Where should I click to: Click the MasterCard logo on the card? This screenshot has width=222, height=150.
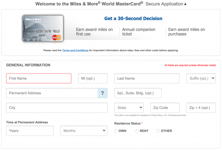(x=57, y=37)
